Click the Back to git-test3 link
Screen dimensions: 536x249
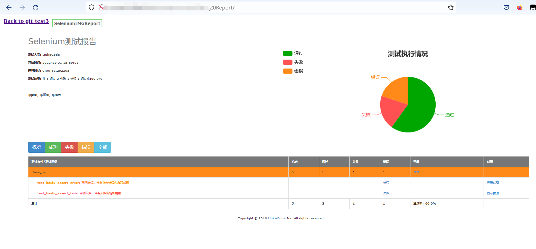tap(26, 21)
